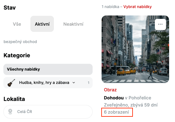Open the New York street thumbnail
175x122 pixels.
[x=135, y=49]
